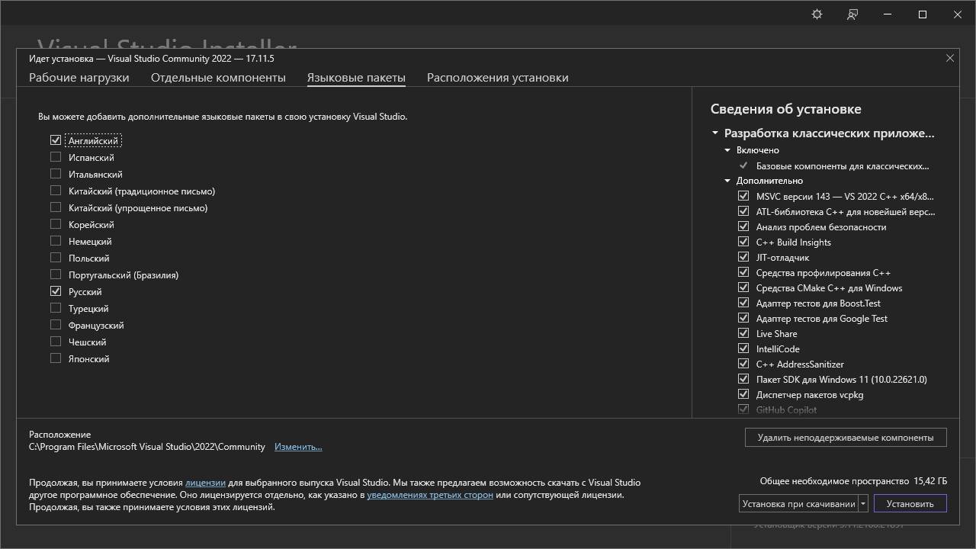Check Китайский (традиционное письмо) checkbox
Image resolution: width=976 pixels, height=549 pixels.
[56, 191]
